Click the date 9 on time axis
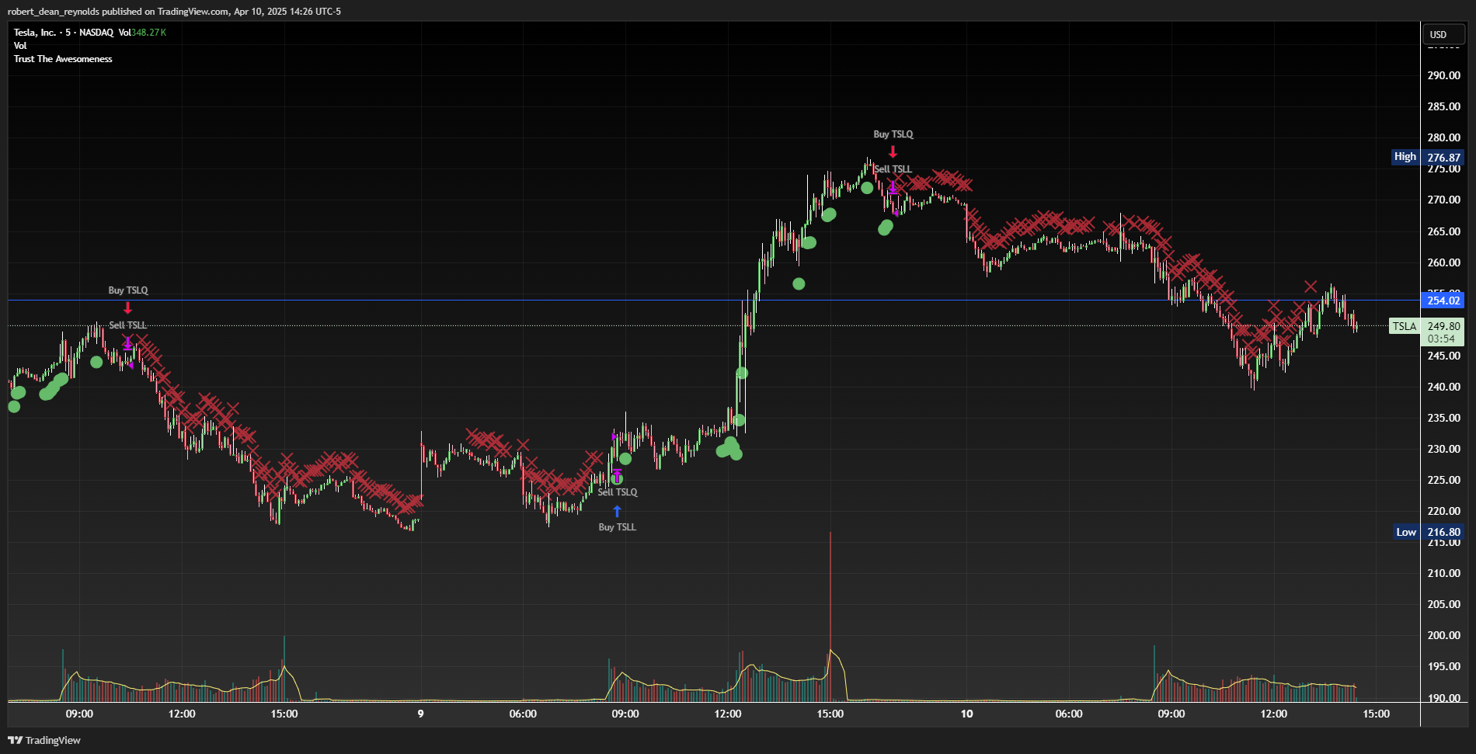The height and width of the screenshot is (754, 1476). [420, 714]
